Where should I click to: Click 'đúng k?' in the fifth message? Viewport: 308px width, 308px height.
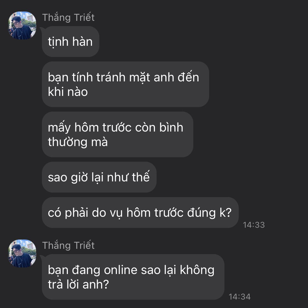(x=209, y=213)
